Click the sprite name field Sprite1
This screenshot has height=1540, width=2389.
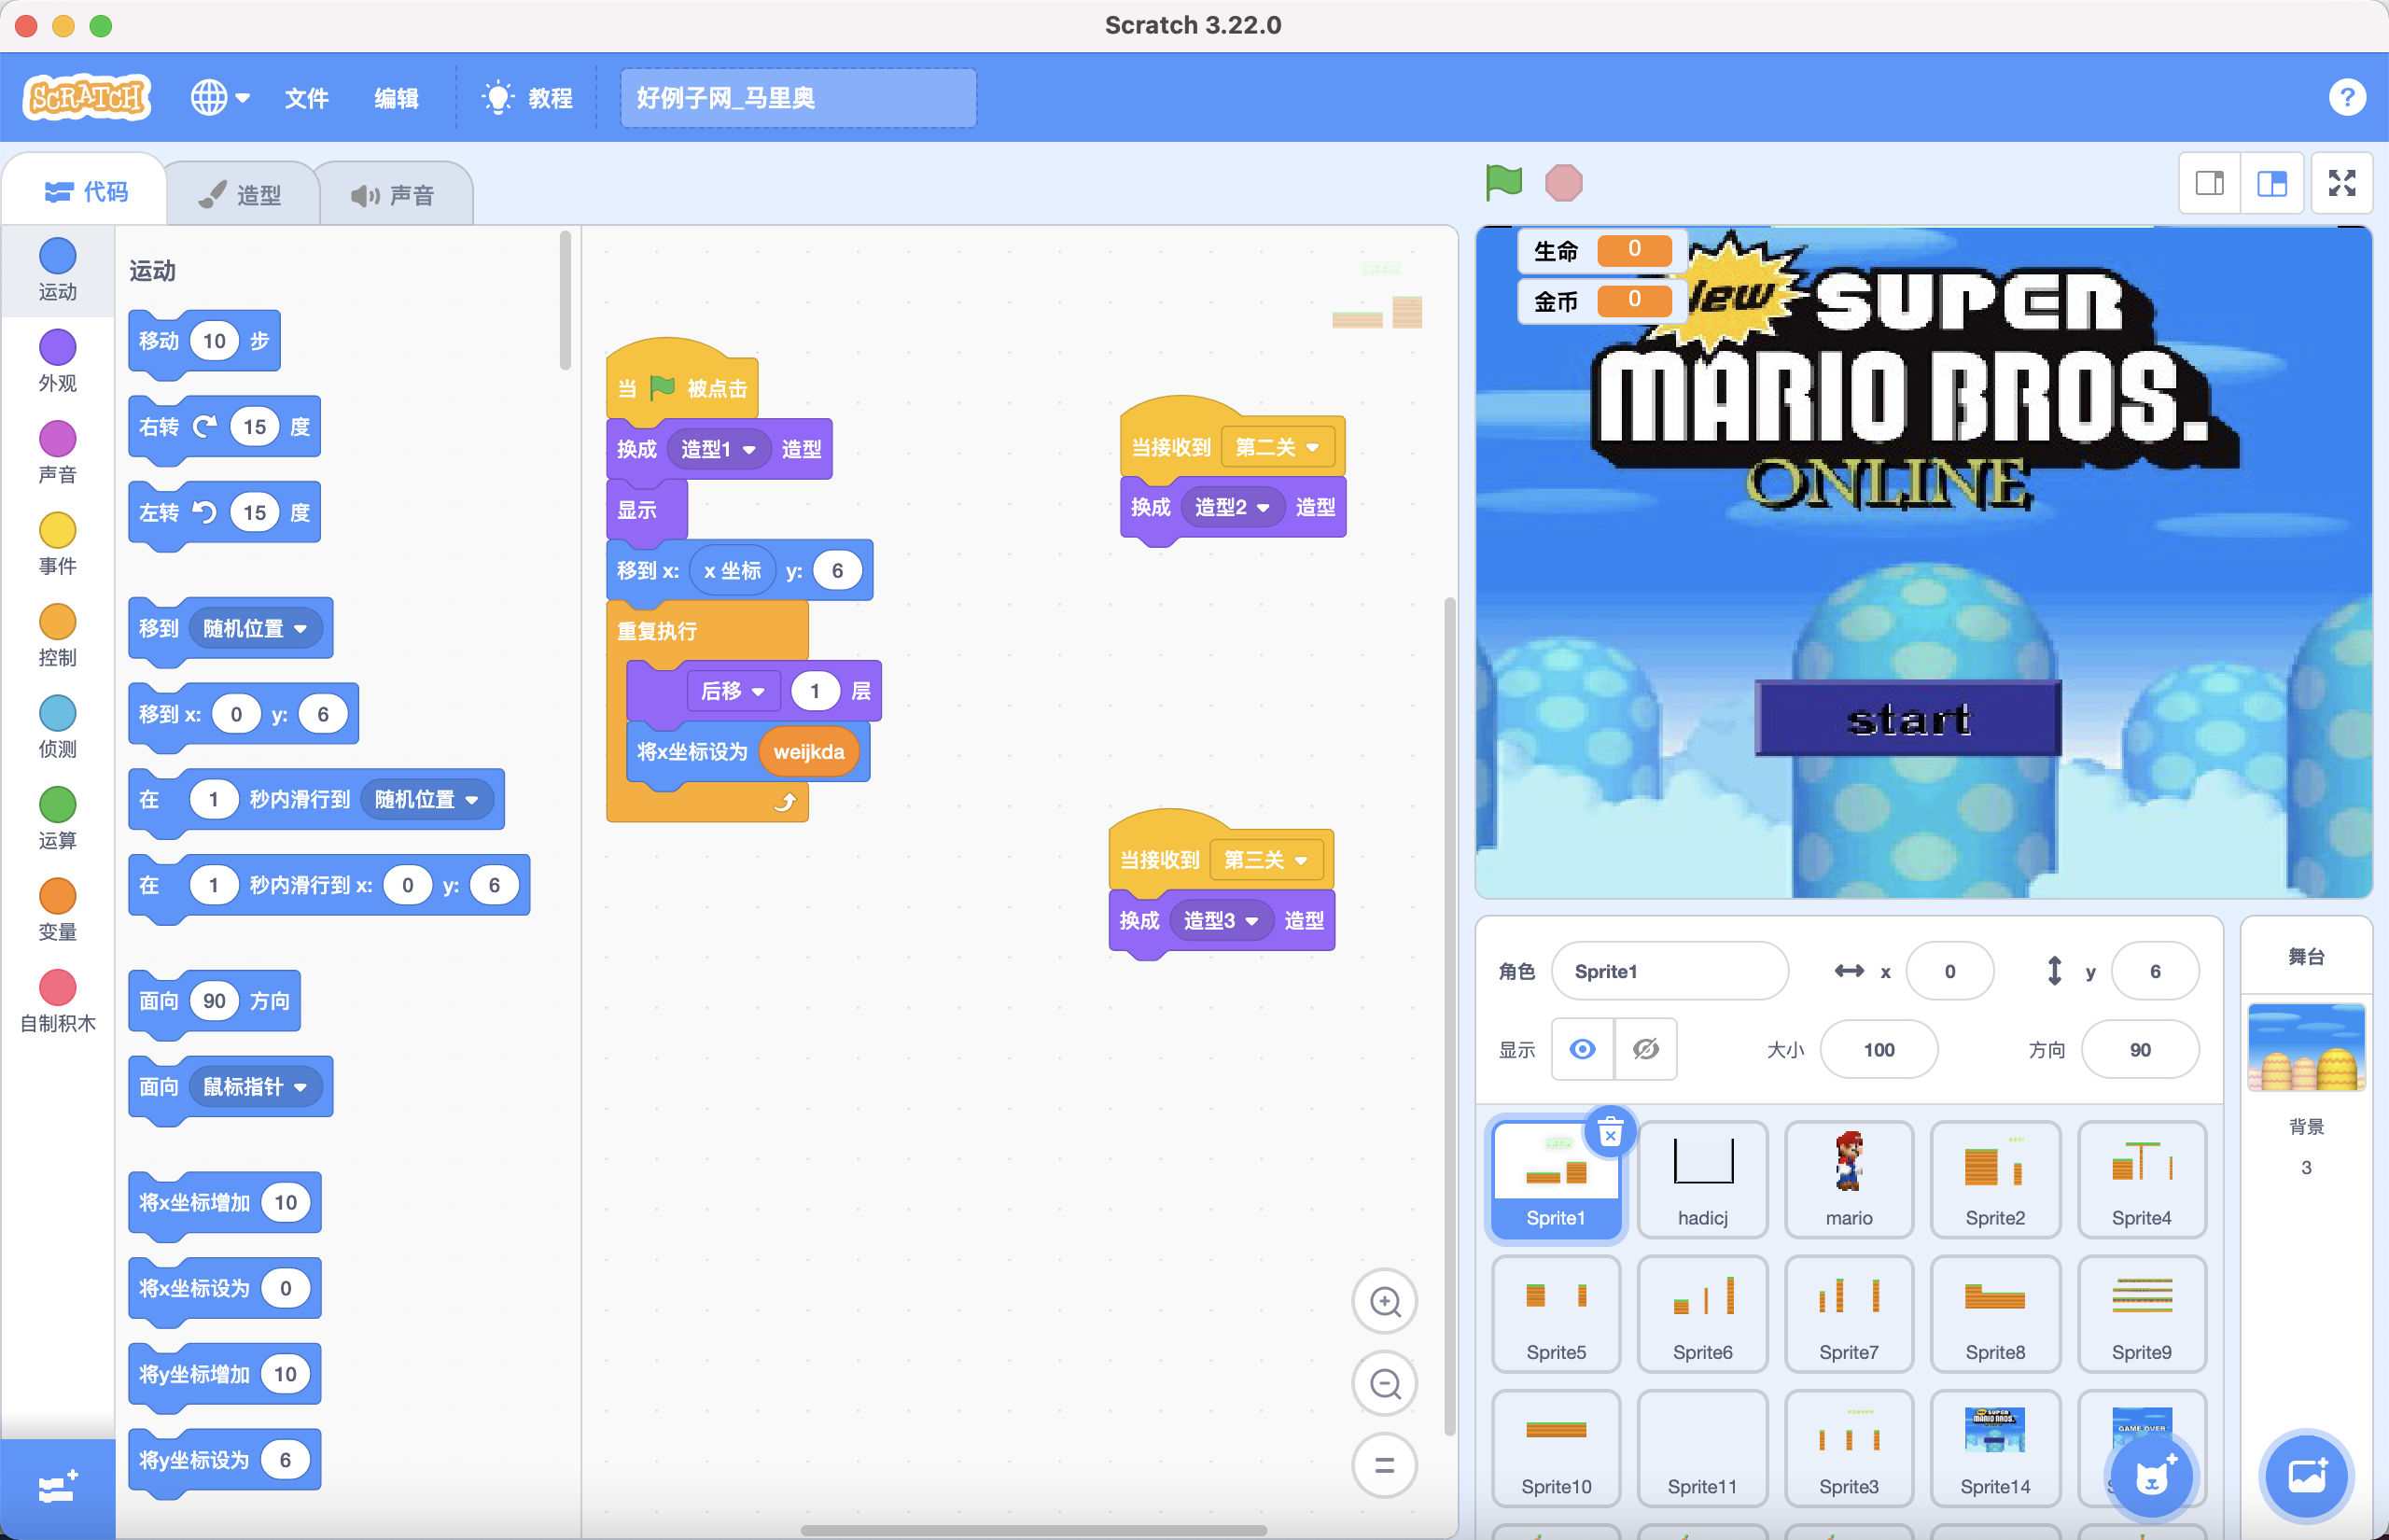tap(1670, 970)
